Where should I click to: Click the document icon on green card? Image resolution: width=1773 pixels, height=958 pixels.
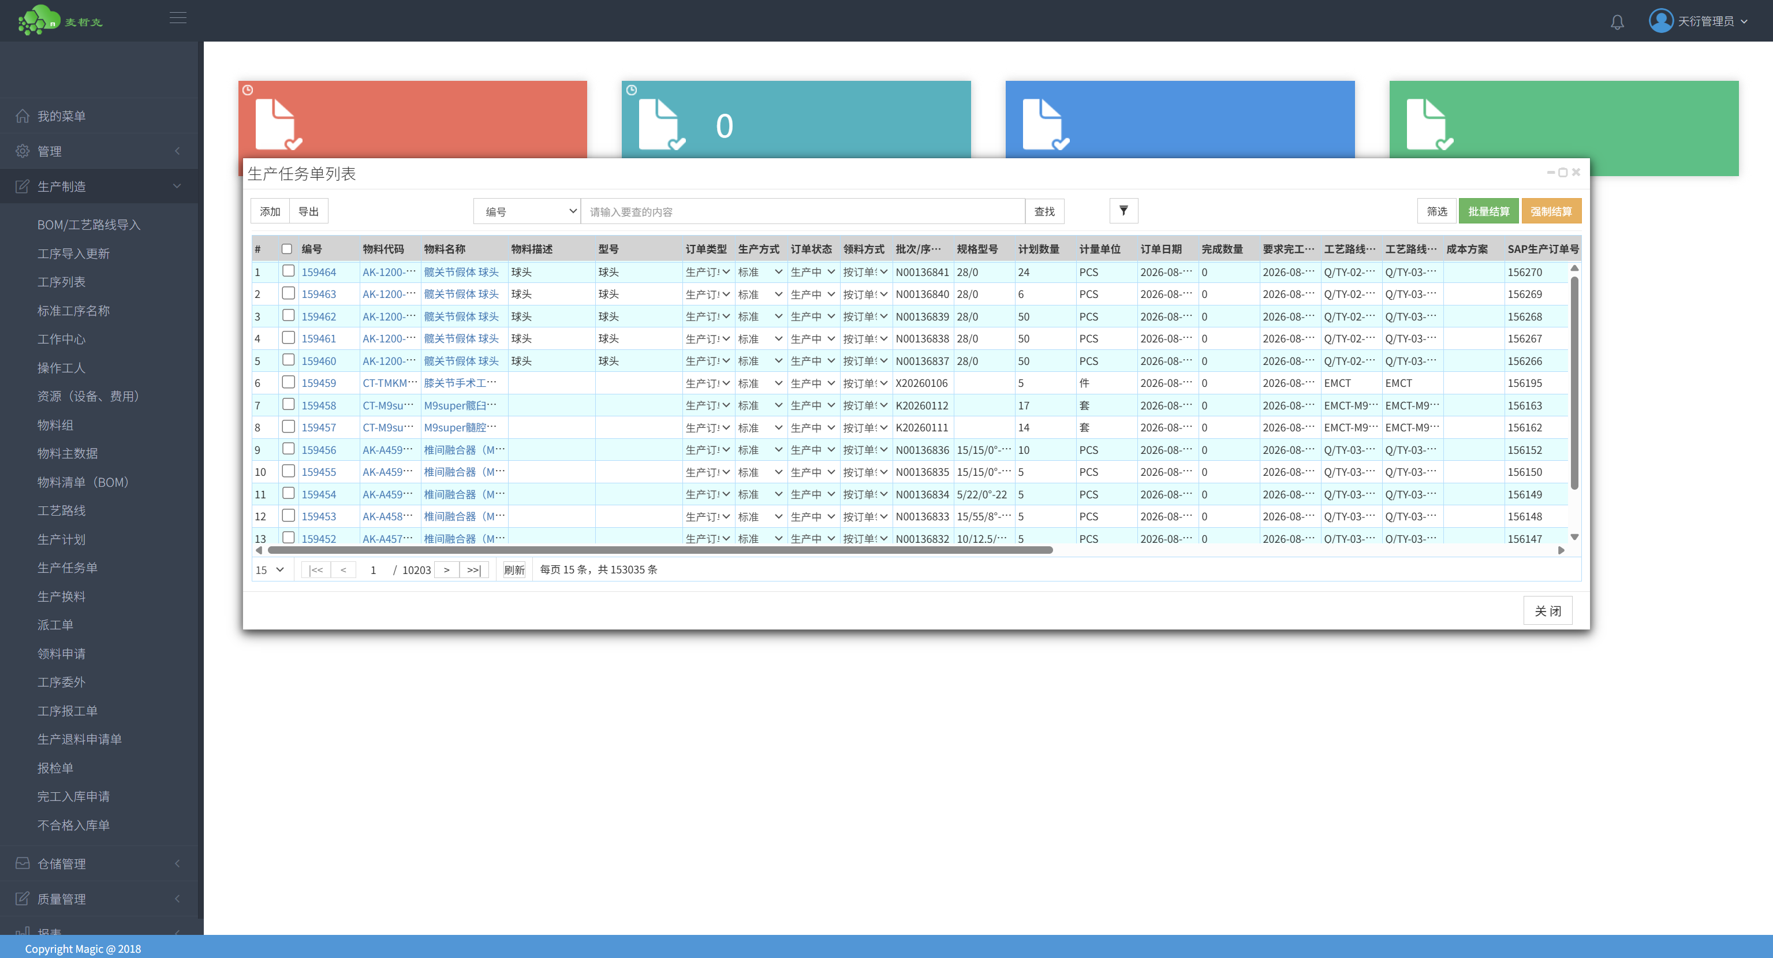pos(1430,125)
